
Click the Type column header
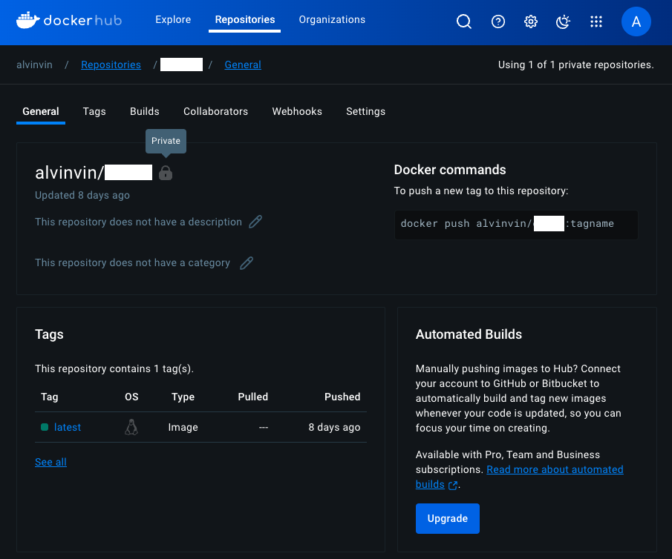click(183, 397)
